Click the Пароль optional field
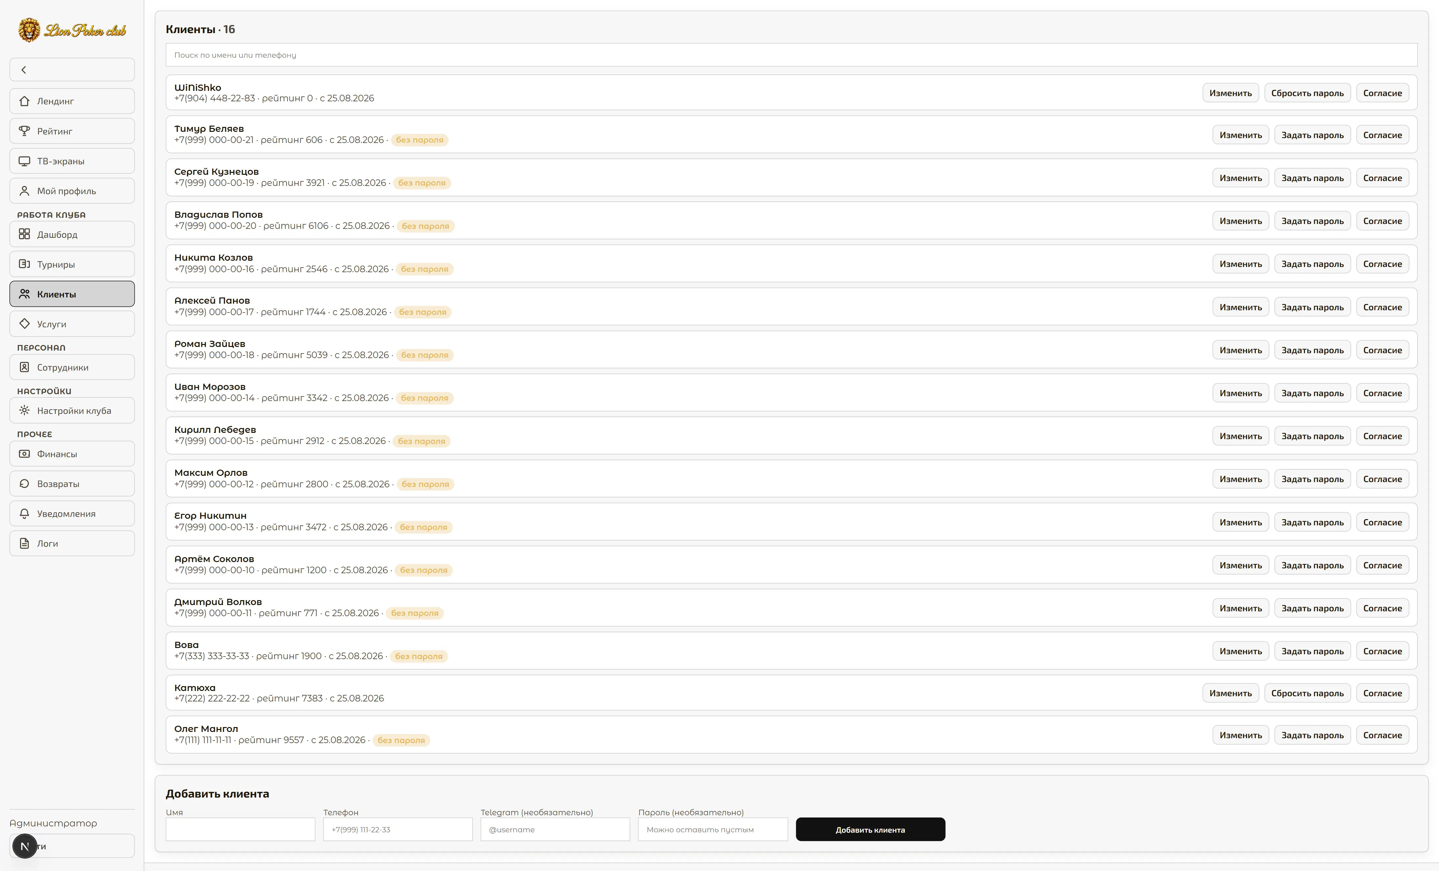 pyautogui.click(x=713, y=829)
